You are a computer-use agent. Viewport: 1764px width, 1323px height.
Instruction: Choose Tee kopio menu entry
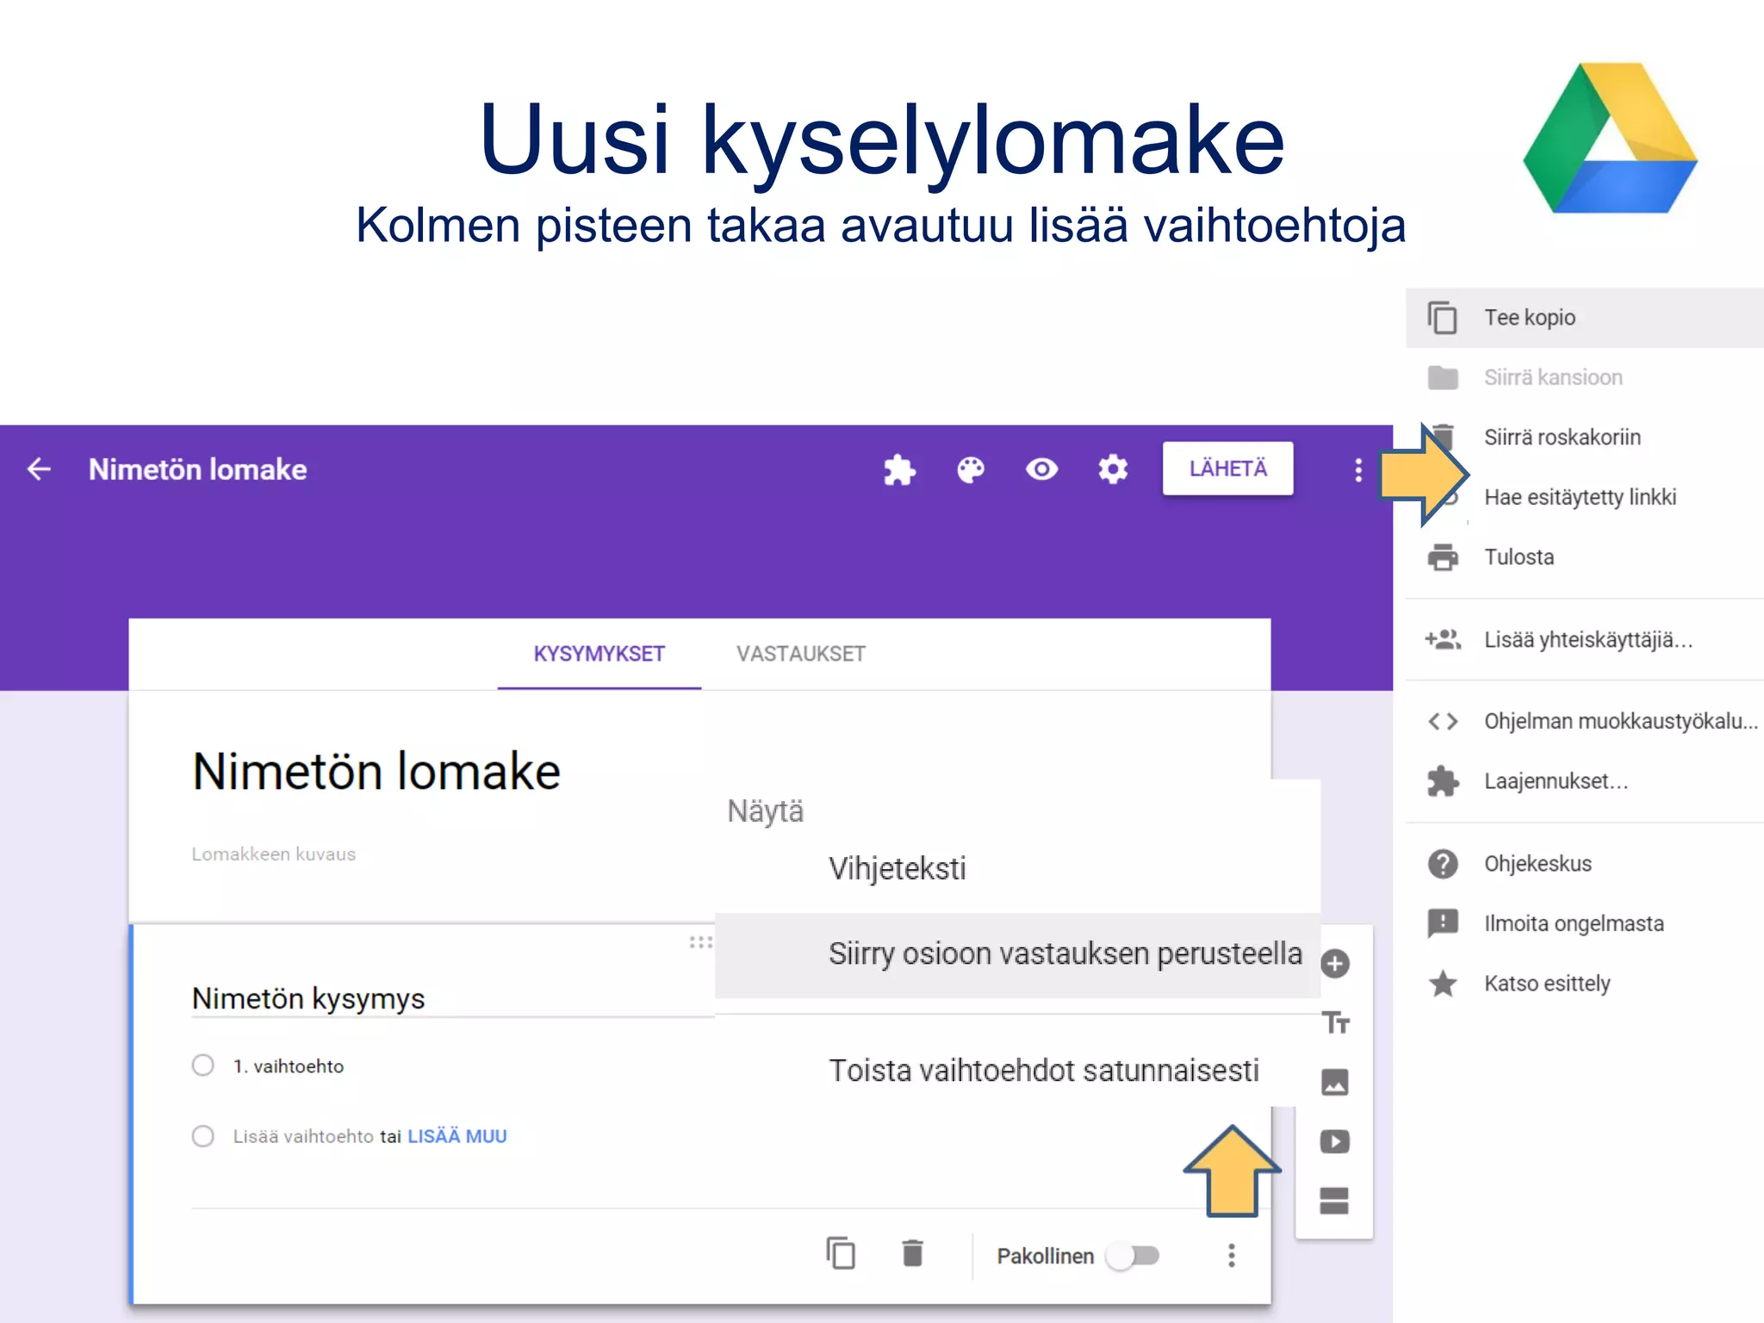[1585, 318]
